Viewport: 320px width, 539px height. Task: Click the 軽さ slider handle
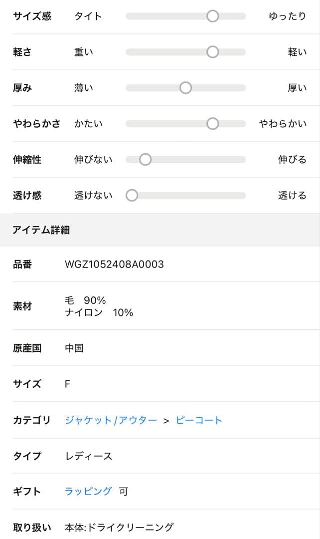click(213, 51)
